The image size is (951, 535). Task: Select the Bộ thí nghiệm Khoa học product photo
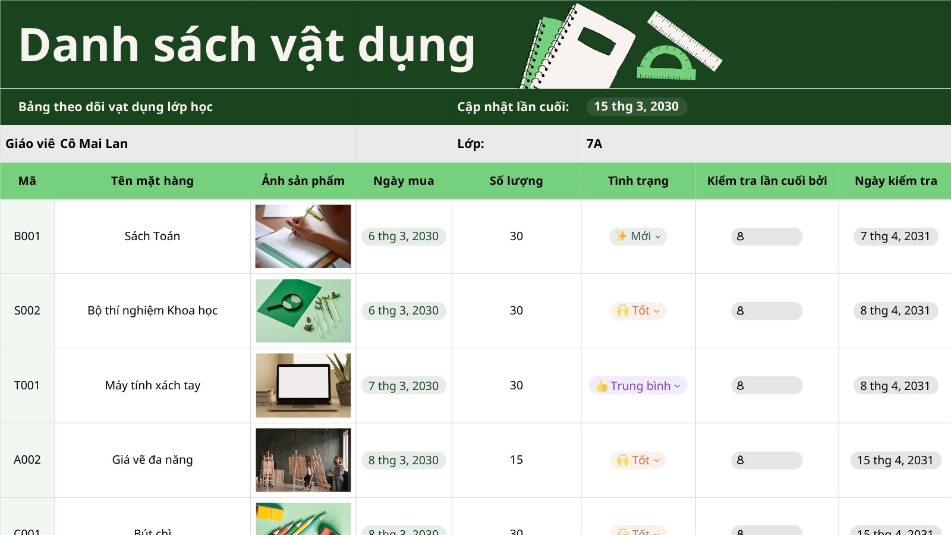pos(303,311)
